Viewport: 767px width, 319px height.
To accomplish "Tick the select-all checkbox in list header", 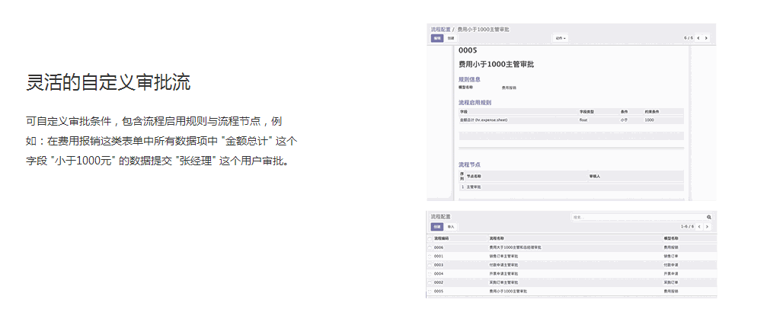I will tap(430, 238).
